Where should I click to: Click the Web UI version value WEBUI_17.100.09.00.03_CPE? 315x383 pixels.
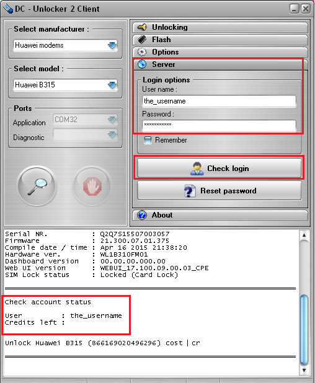(x=154, y=268)
